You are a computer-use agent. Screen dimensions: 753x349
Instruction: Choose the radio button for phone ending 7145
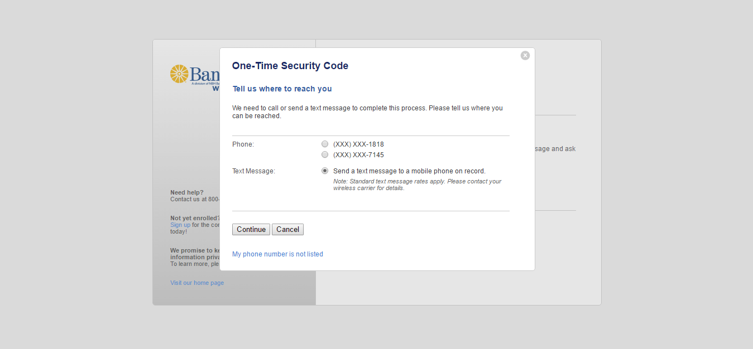pyautogui.click(x=325, y=154)
